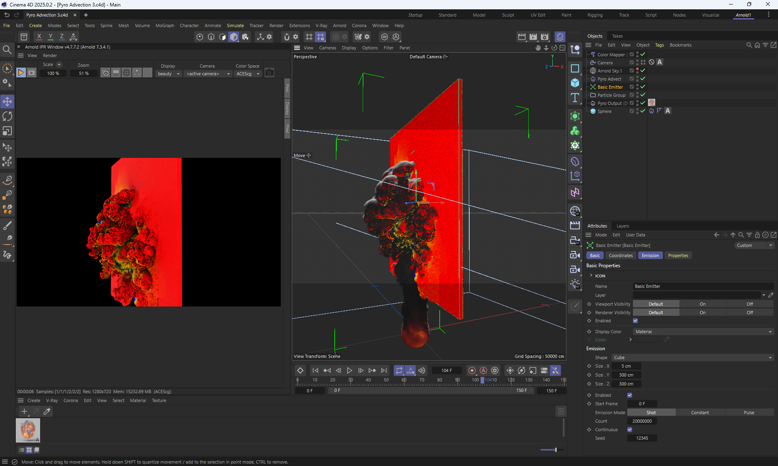Set Viewport Visibility to Off
The height and width of the screenshot is (466, 778).
coord(750,304)
